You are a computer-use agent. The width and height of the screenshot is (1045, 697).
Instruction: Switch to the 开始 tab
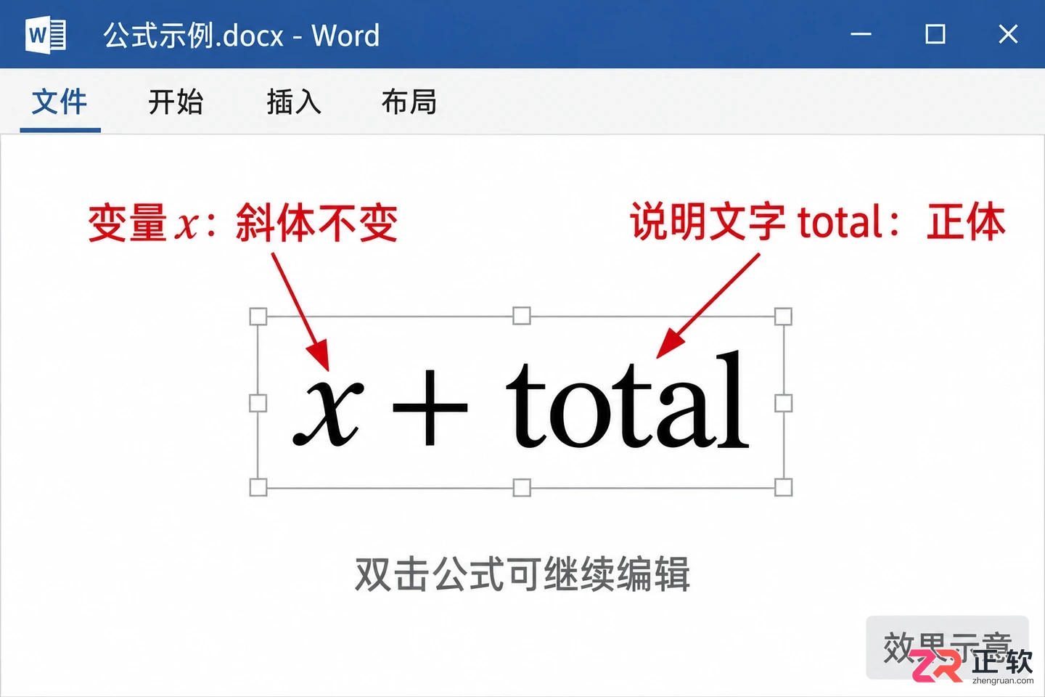(176, 102)
